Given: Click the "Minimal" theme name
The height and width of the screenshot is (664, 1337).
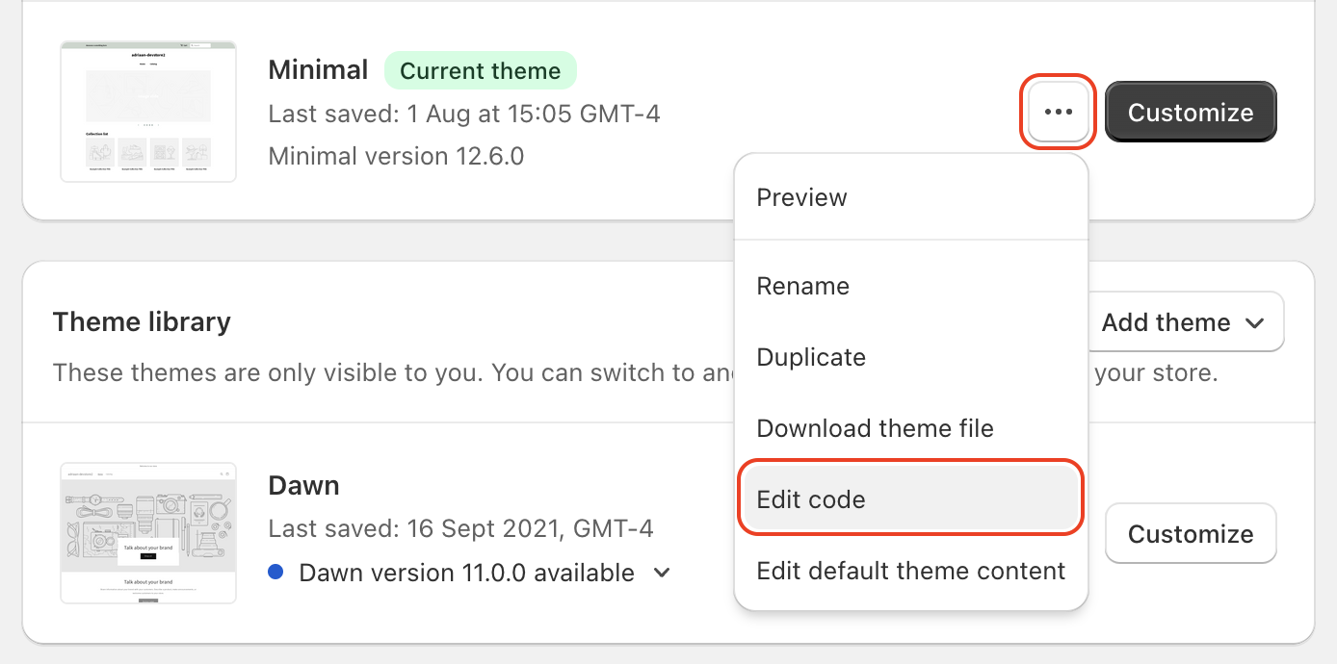Looking at the screenshot, I should pos(318,69).
